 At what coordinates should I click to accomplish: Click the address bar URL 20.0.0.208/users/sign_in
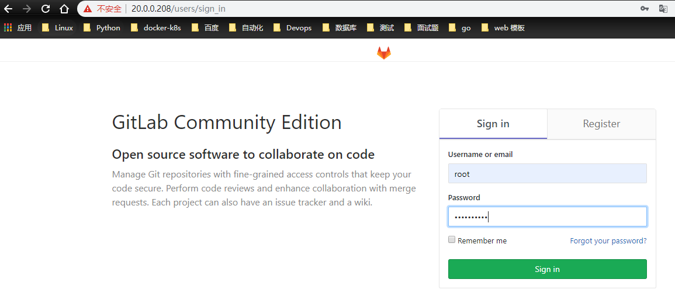[x=178, y=9]
